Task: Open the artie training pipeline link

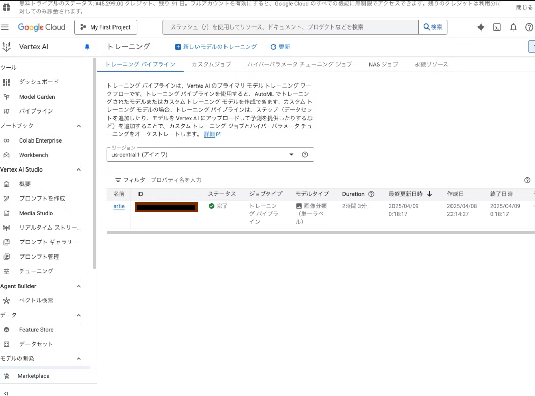Action: point(118,206)
